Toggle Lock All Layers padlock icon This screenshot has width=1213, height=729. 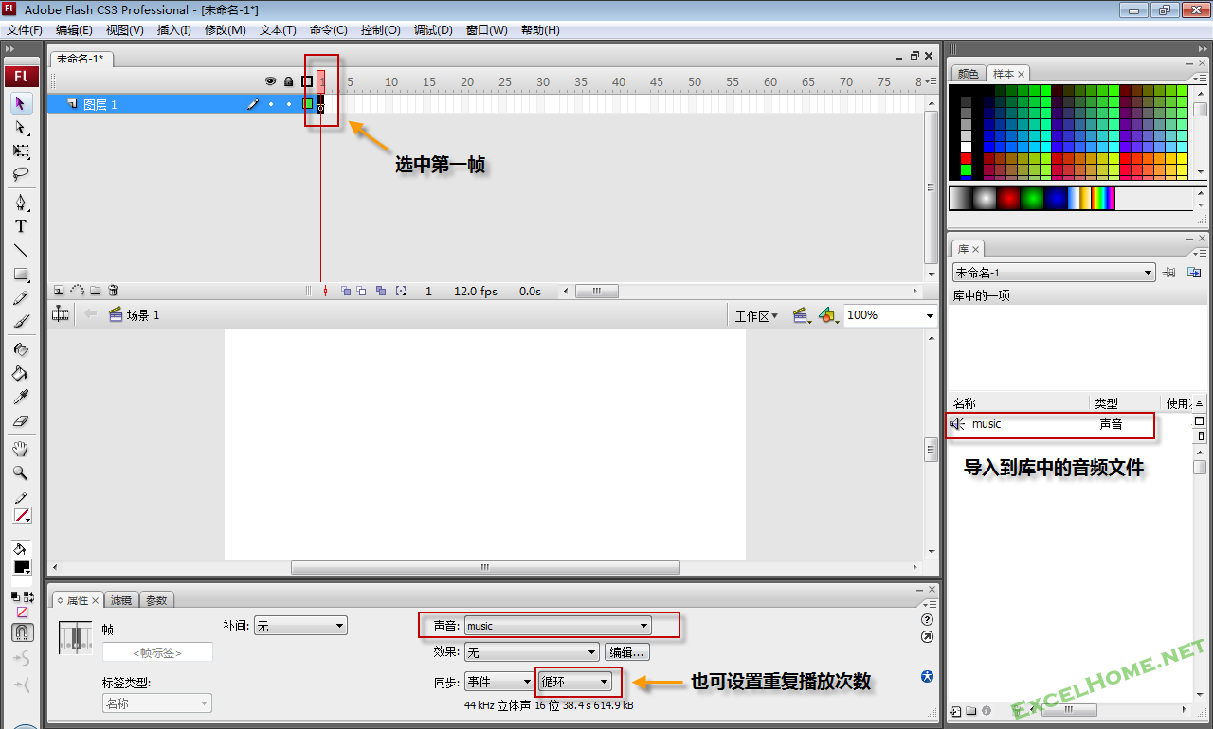coord(289,81)
